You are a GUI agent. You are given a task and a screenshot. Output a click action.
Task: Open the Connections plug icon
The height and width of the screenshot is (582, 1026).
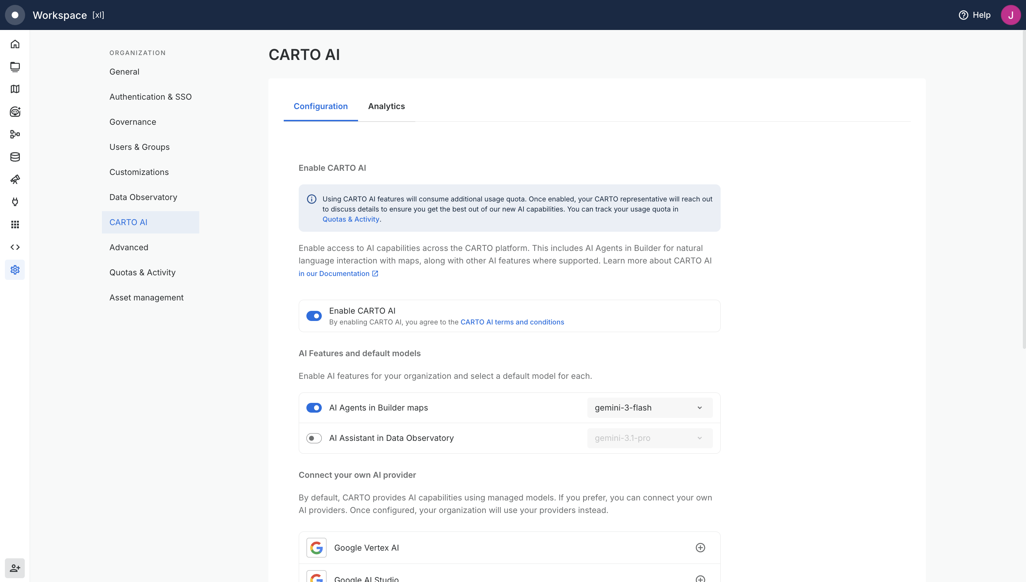click(15, 202)
